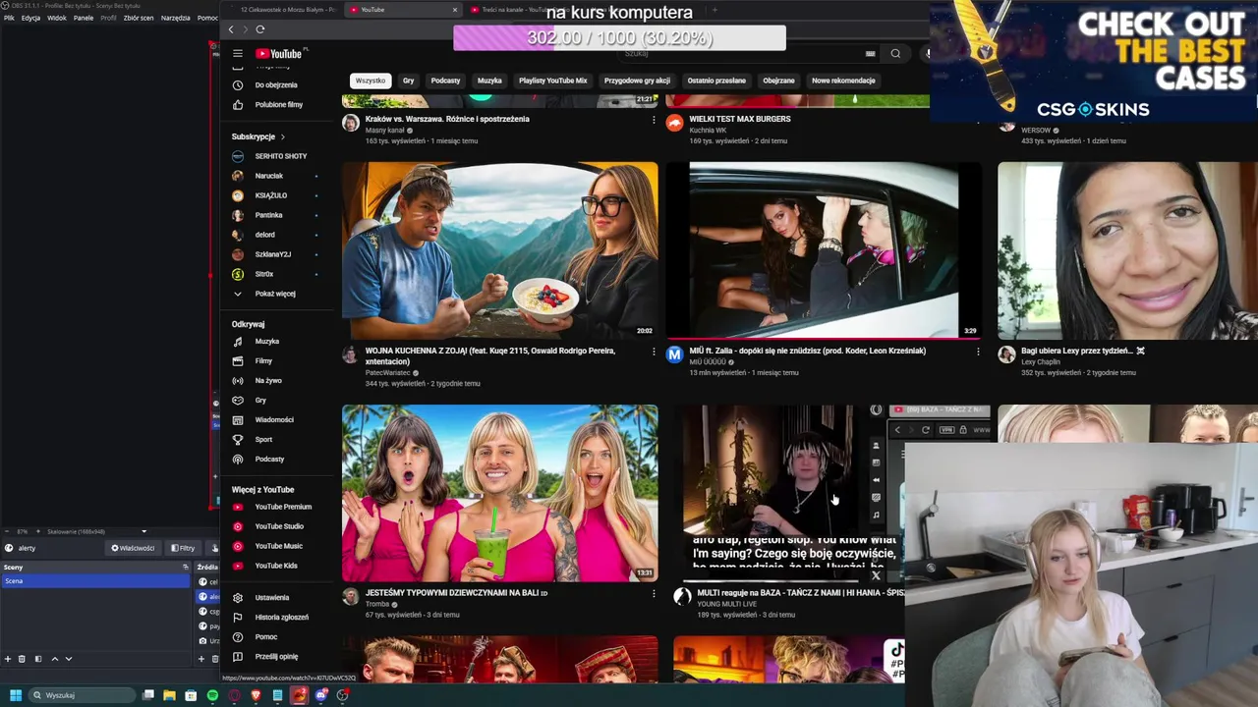
Task: Close the YouTube browser tab
Action: pos(454,10)
